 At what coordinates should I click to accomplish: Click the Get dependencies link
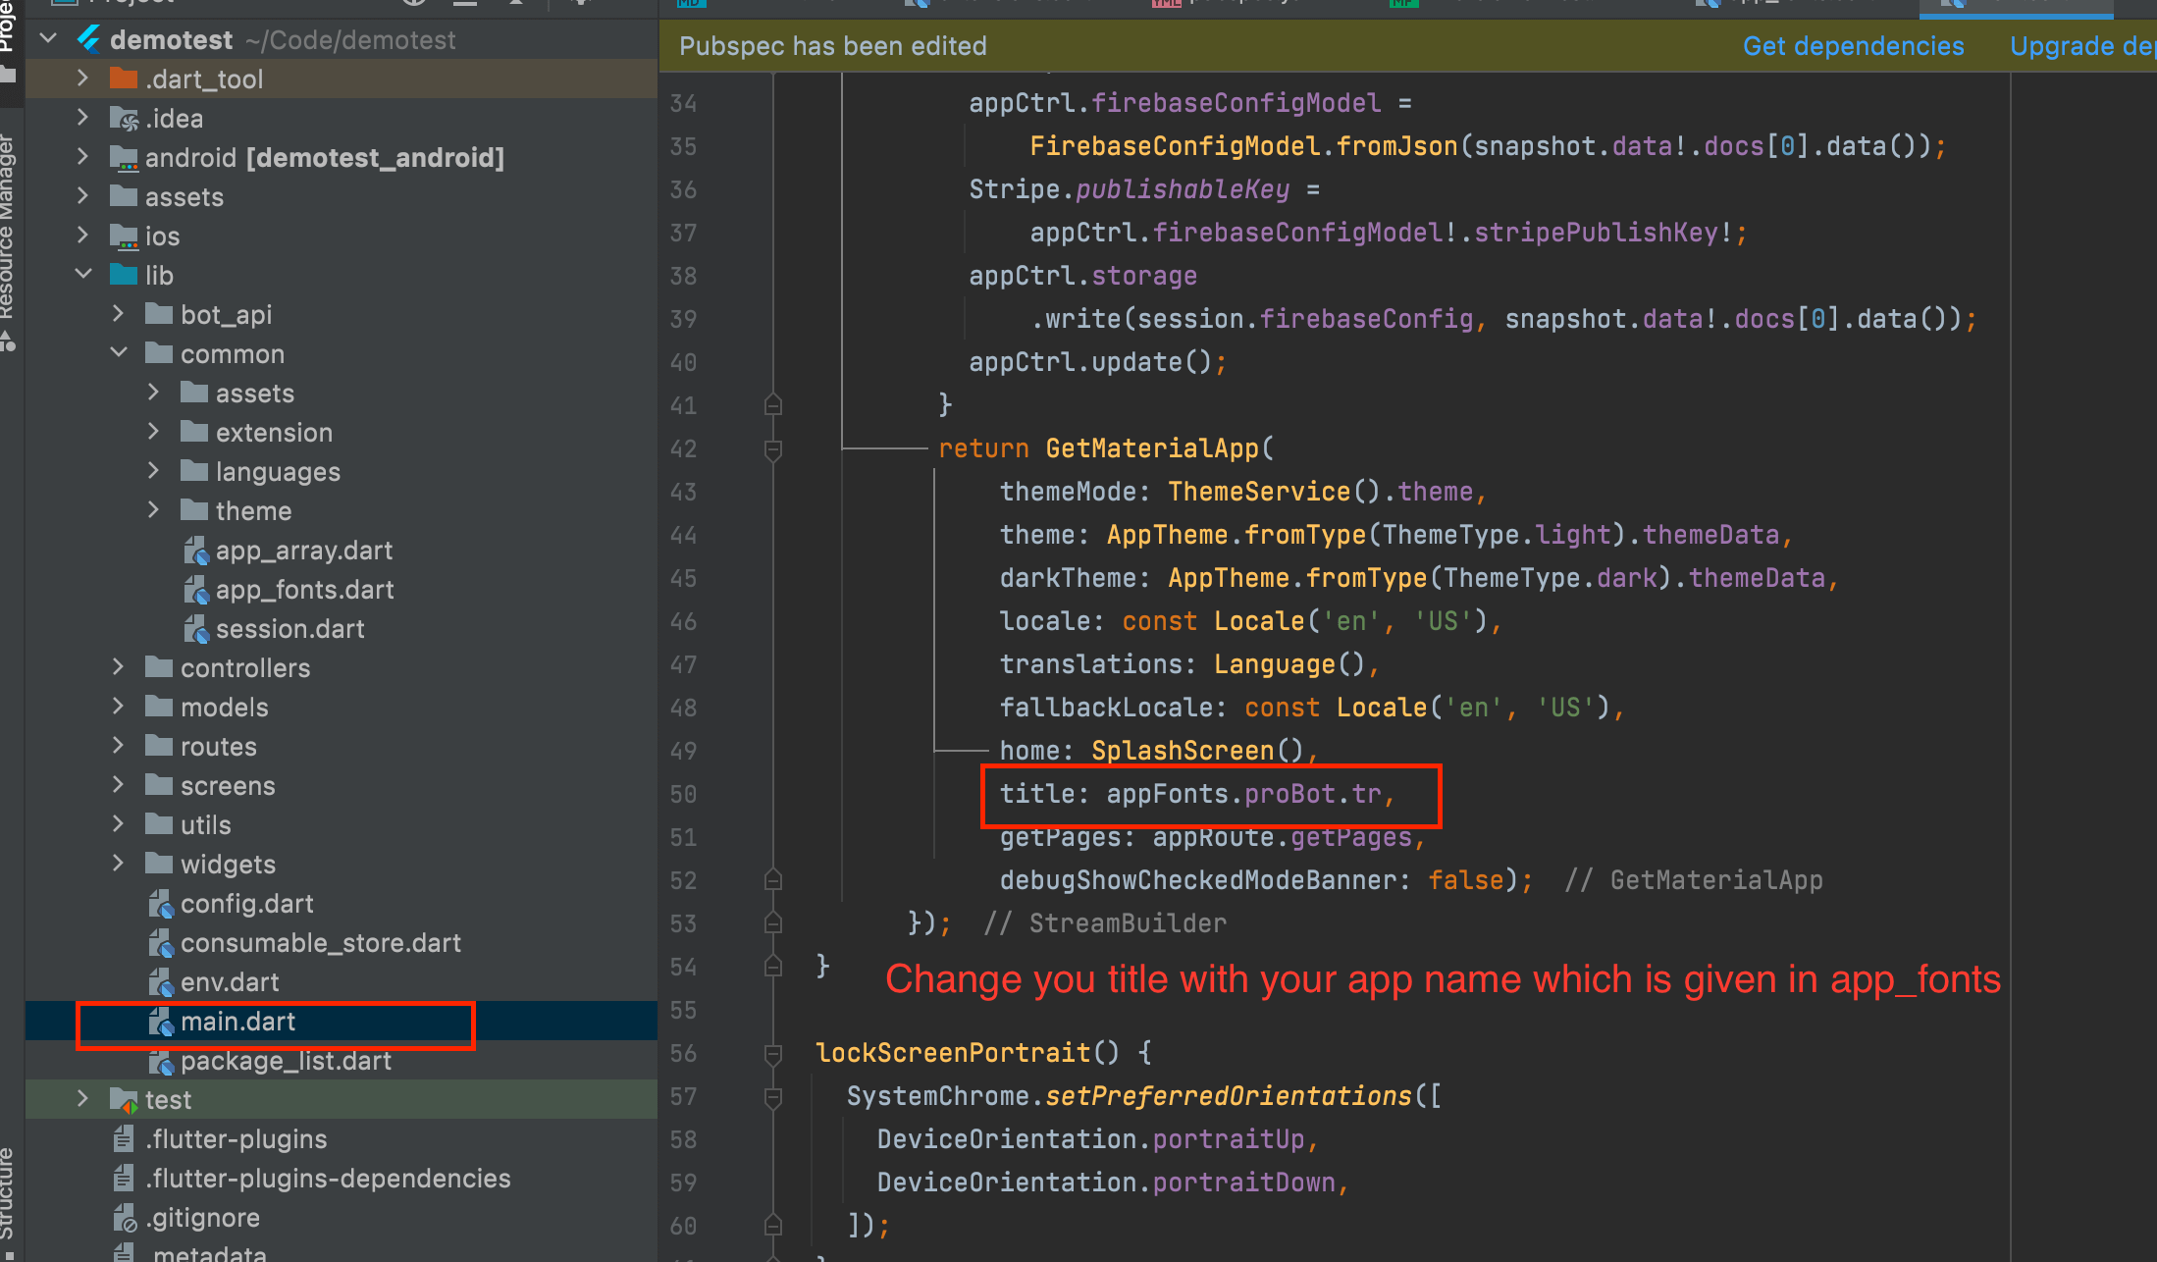1853,45
